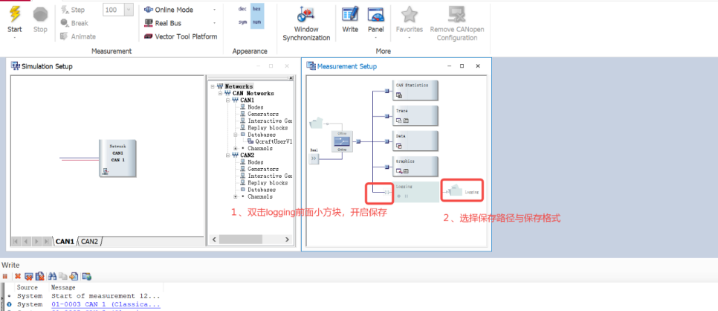The image size is (718, 311).
Task: Expand Channels node under CAN1
Action: 236,148
